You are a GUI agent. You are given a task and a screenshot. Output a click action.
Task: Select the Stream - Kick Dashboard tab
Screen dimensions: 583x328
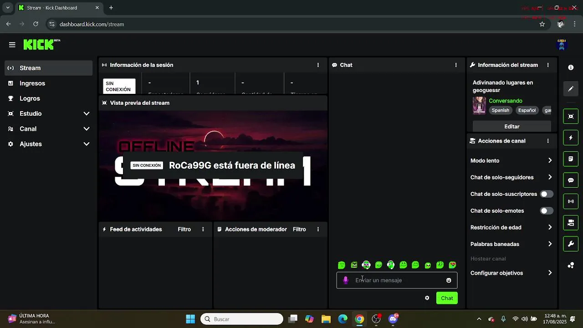coord(59,8)
